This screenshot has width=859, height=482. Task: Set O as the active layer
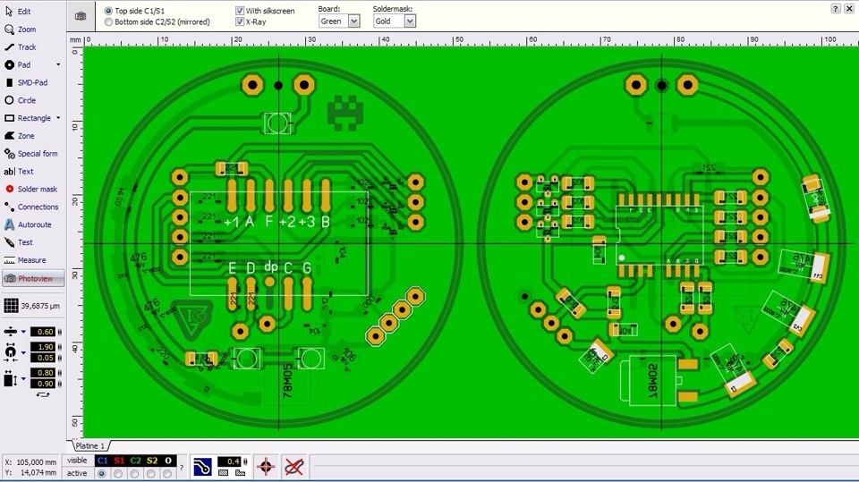coord(167,474)
